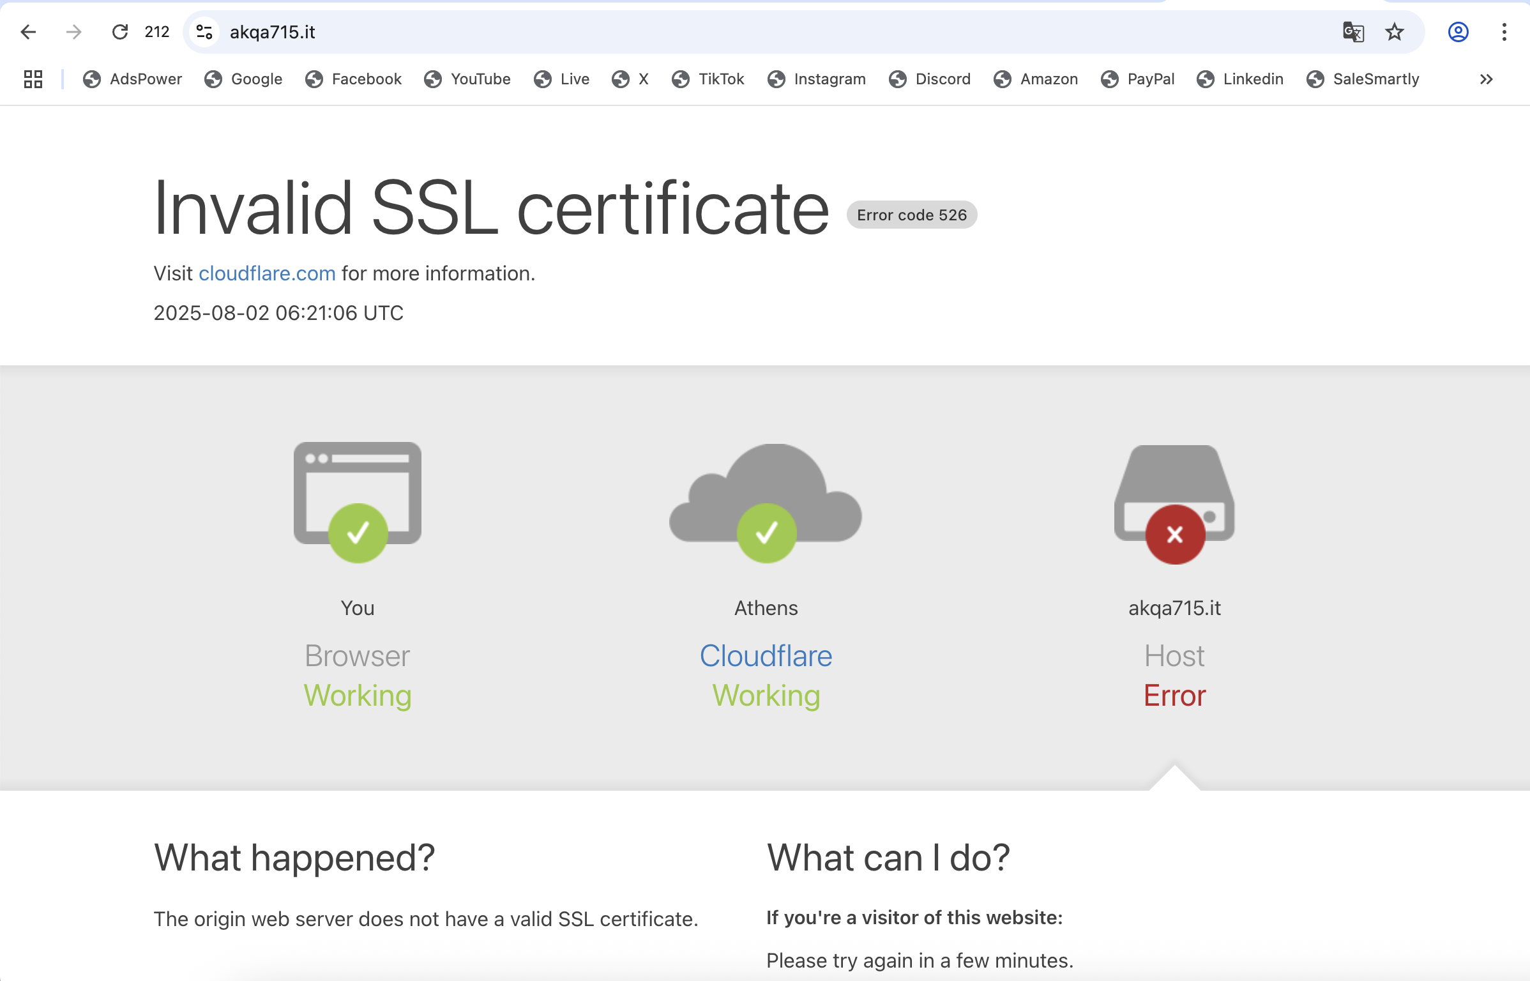
Task: Click the cloudflare.com link
Action: (x=267, y=273)
